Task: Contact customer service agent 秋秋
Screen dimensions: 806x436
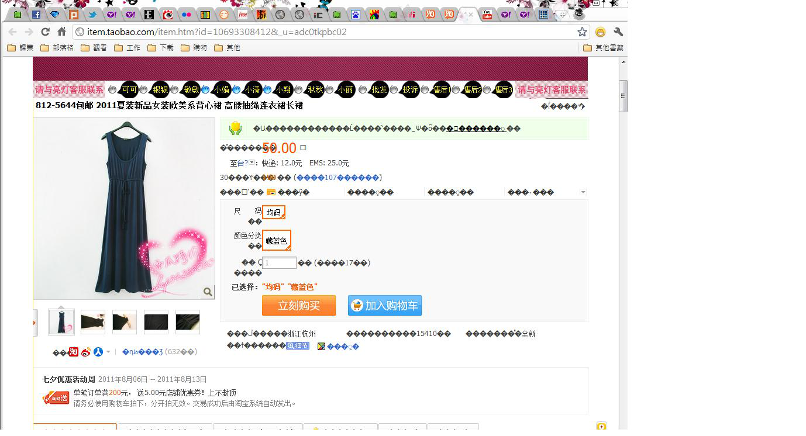Action: point(315,89)
